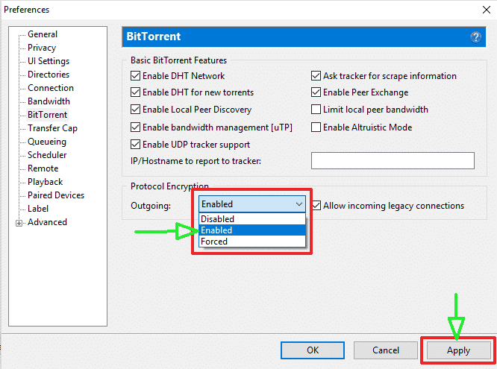
Task: Uncheck Enable DHT Network
Action: click(135, 76)
